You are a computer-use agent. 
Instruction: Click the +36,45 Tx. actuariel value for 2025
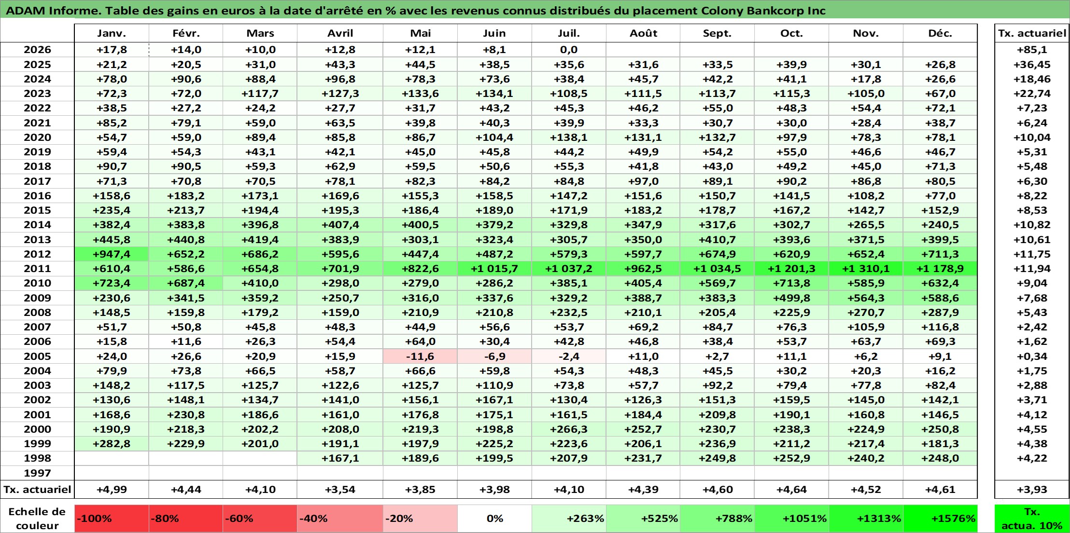(x=1032, y=65)
